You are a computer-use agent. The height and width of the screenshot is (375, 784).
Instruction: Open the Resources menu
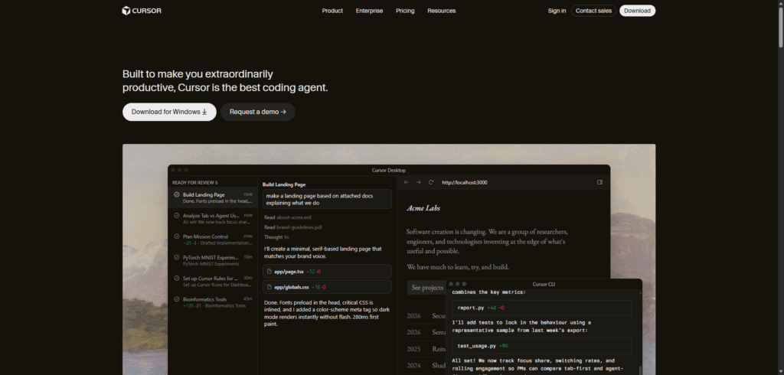442,11
